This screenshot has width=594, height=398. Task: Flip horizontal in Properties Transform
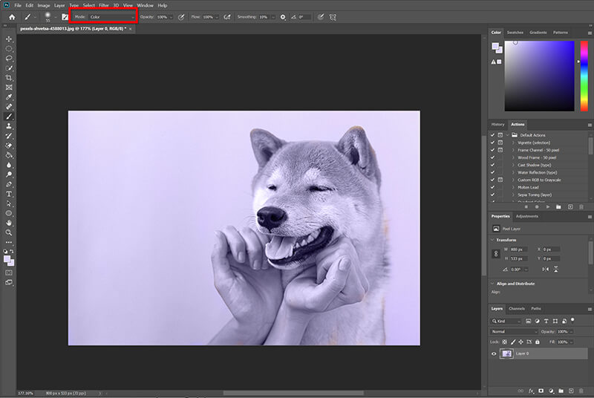tap(545, 270)
